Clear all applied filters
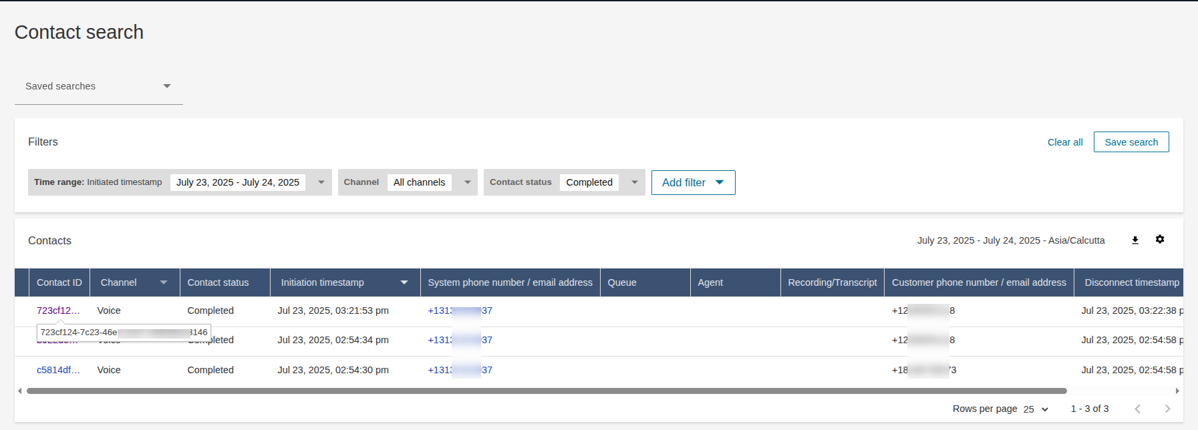The height and width of the screenshot is (430, 1198). 1064,142
